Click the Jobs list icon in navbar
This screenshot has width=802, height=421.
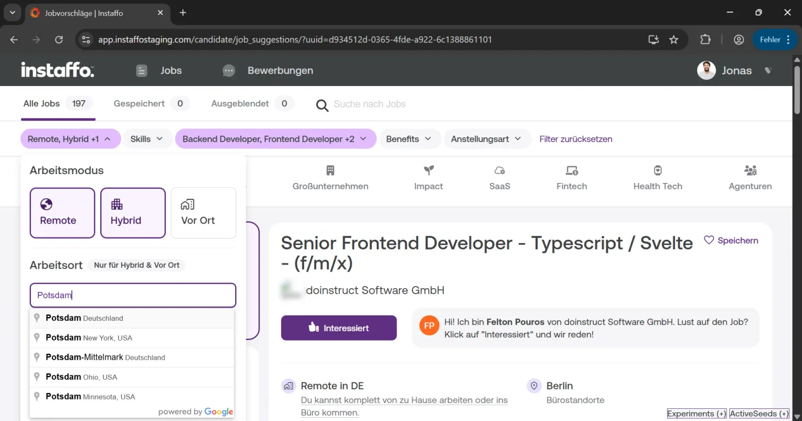(142, 71)
